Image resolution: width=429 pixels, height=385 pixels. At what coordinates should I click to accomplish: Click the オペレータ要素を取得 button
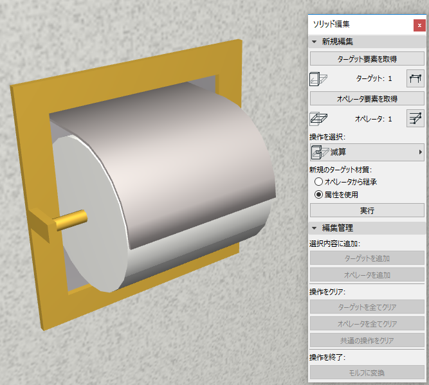(367, 98)
